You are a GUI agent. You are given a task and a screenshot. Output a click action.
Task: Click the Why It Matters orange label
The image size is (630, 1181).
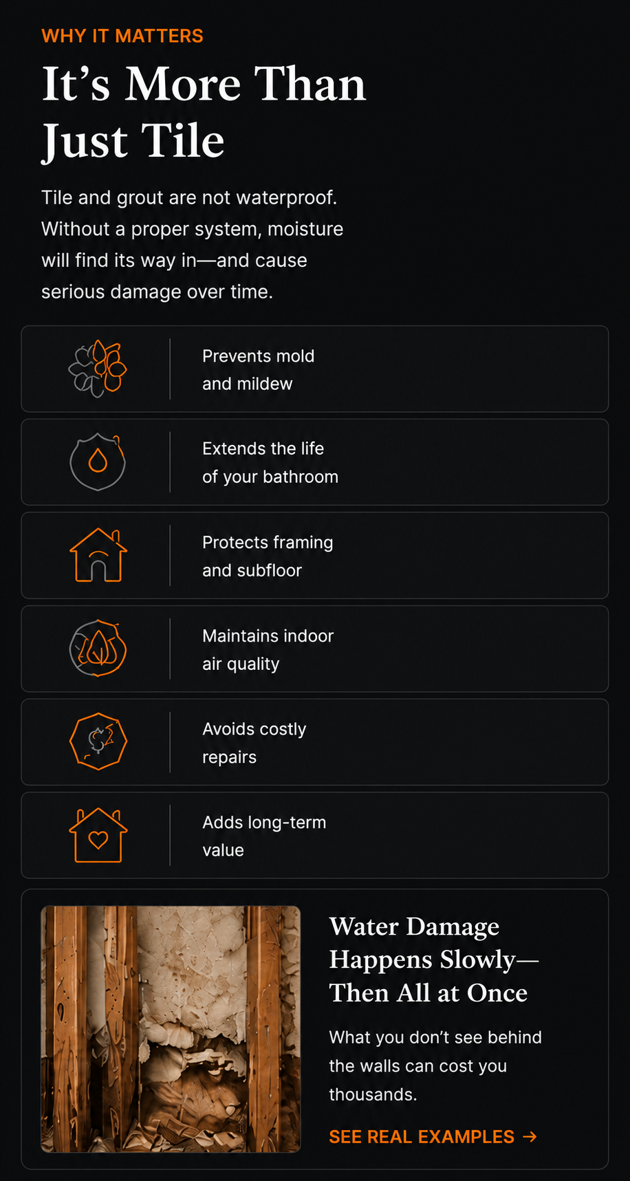click(x=122, y=36)
